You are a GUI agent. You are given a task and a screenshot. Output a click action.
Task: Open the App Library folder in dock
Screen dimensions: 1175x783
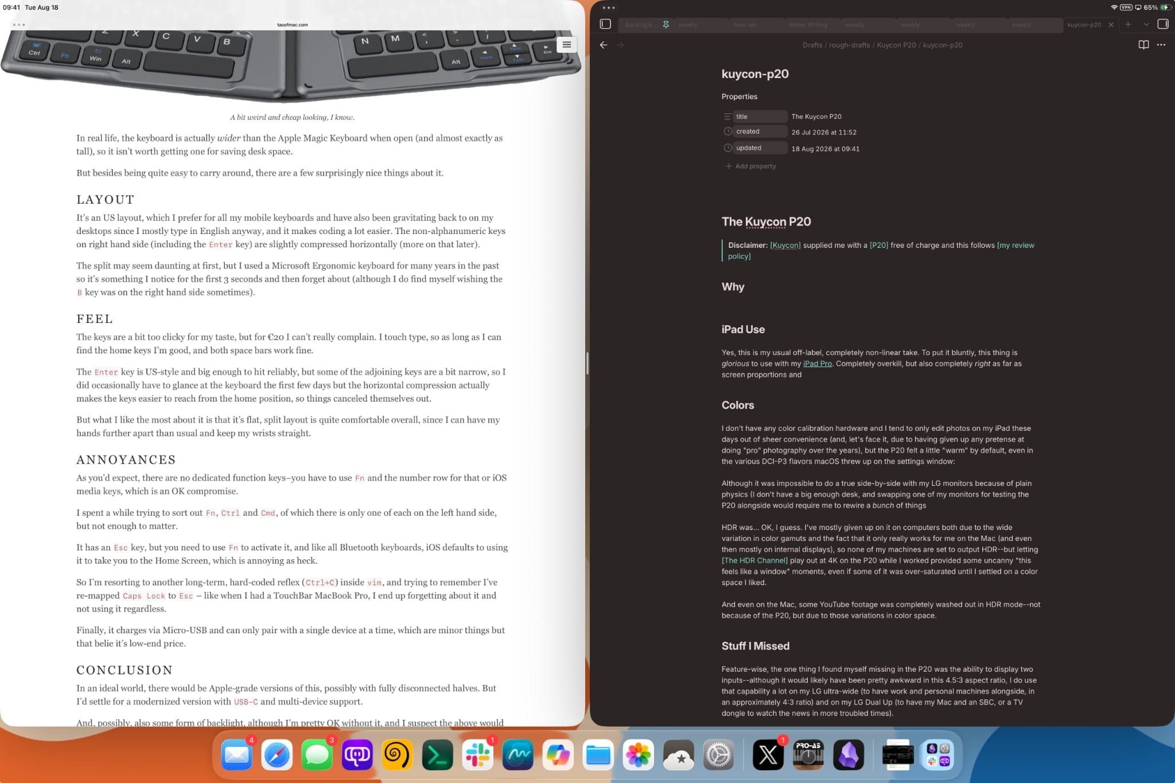[938, 754]
